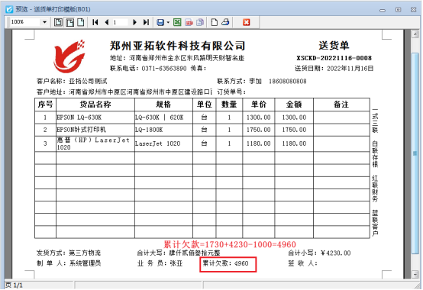Image resolution: width=423 pixels, height=290 pixels.
Task: Expand the save options dropdown arrow
Action: pyautogui.click(x=168, y=22)
